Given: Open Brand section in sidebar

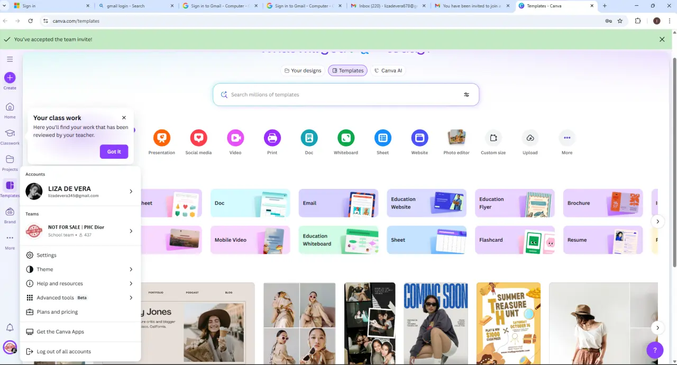Looking at the screenshot, I should click(10, 215).
